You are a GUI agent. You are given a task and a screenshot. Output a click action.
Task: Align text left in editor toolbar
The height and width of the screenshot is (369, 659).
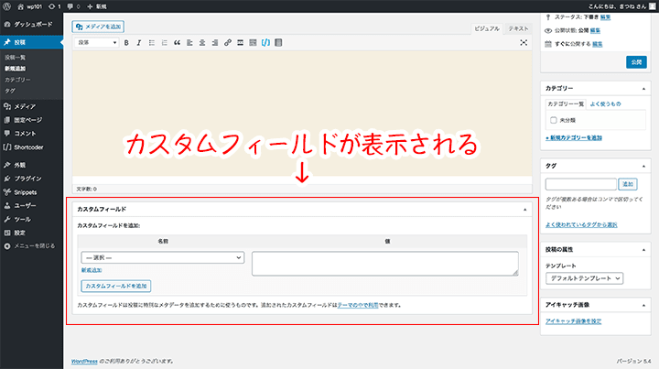click(189, 43)
